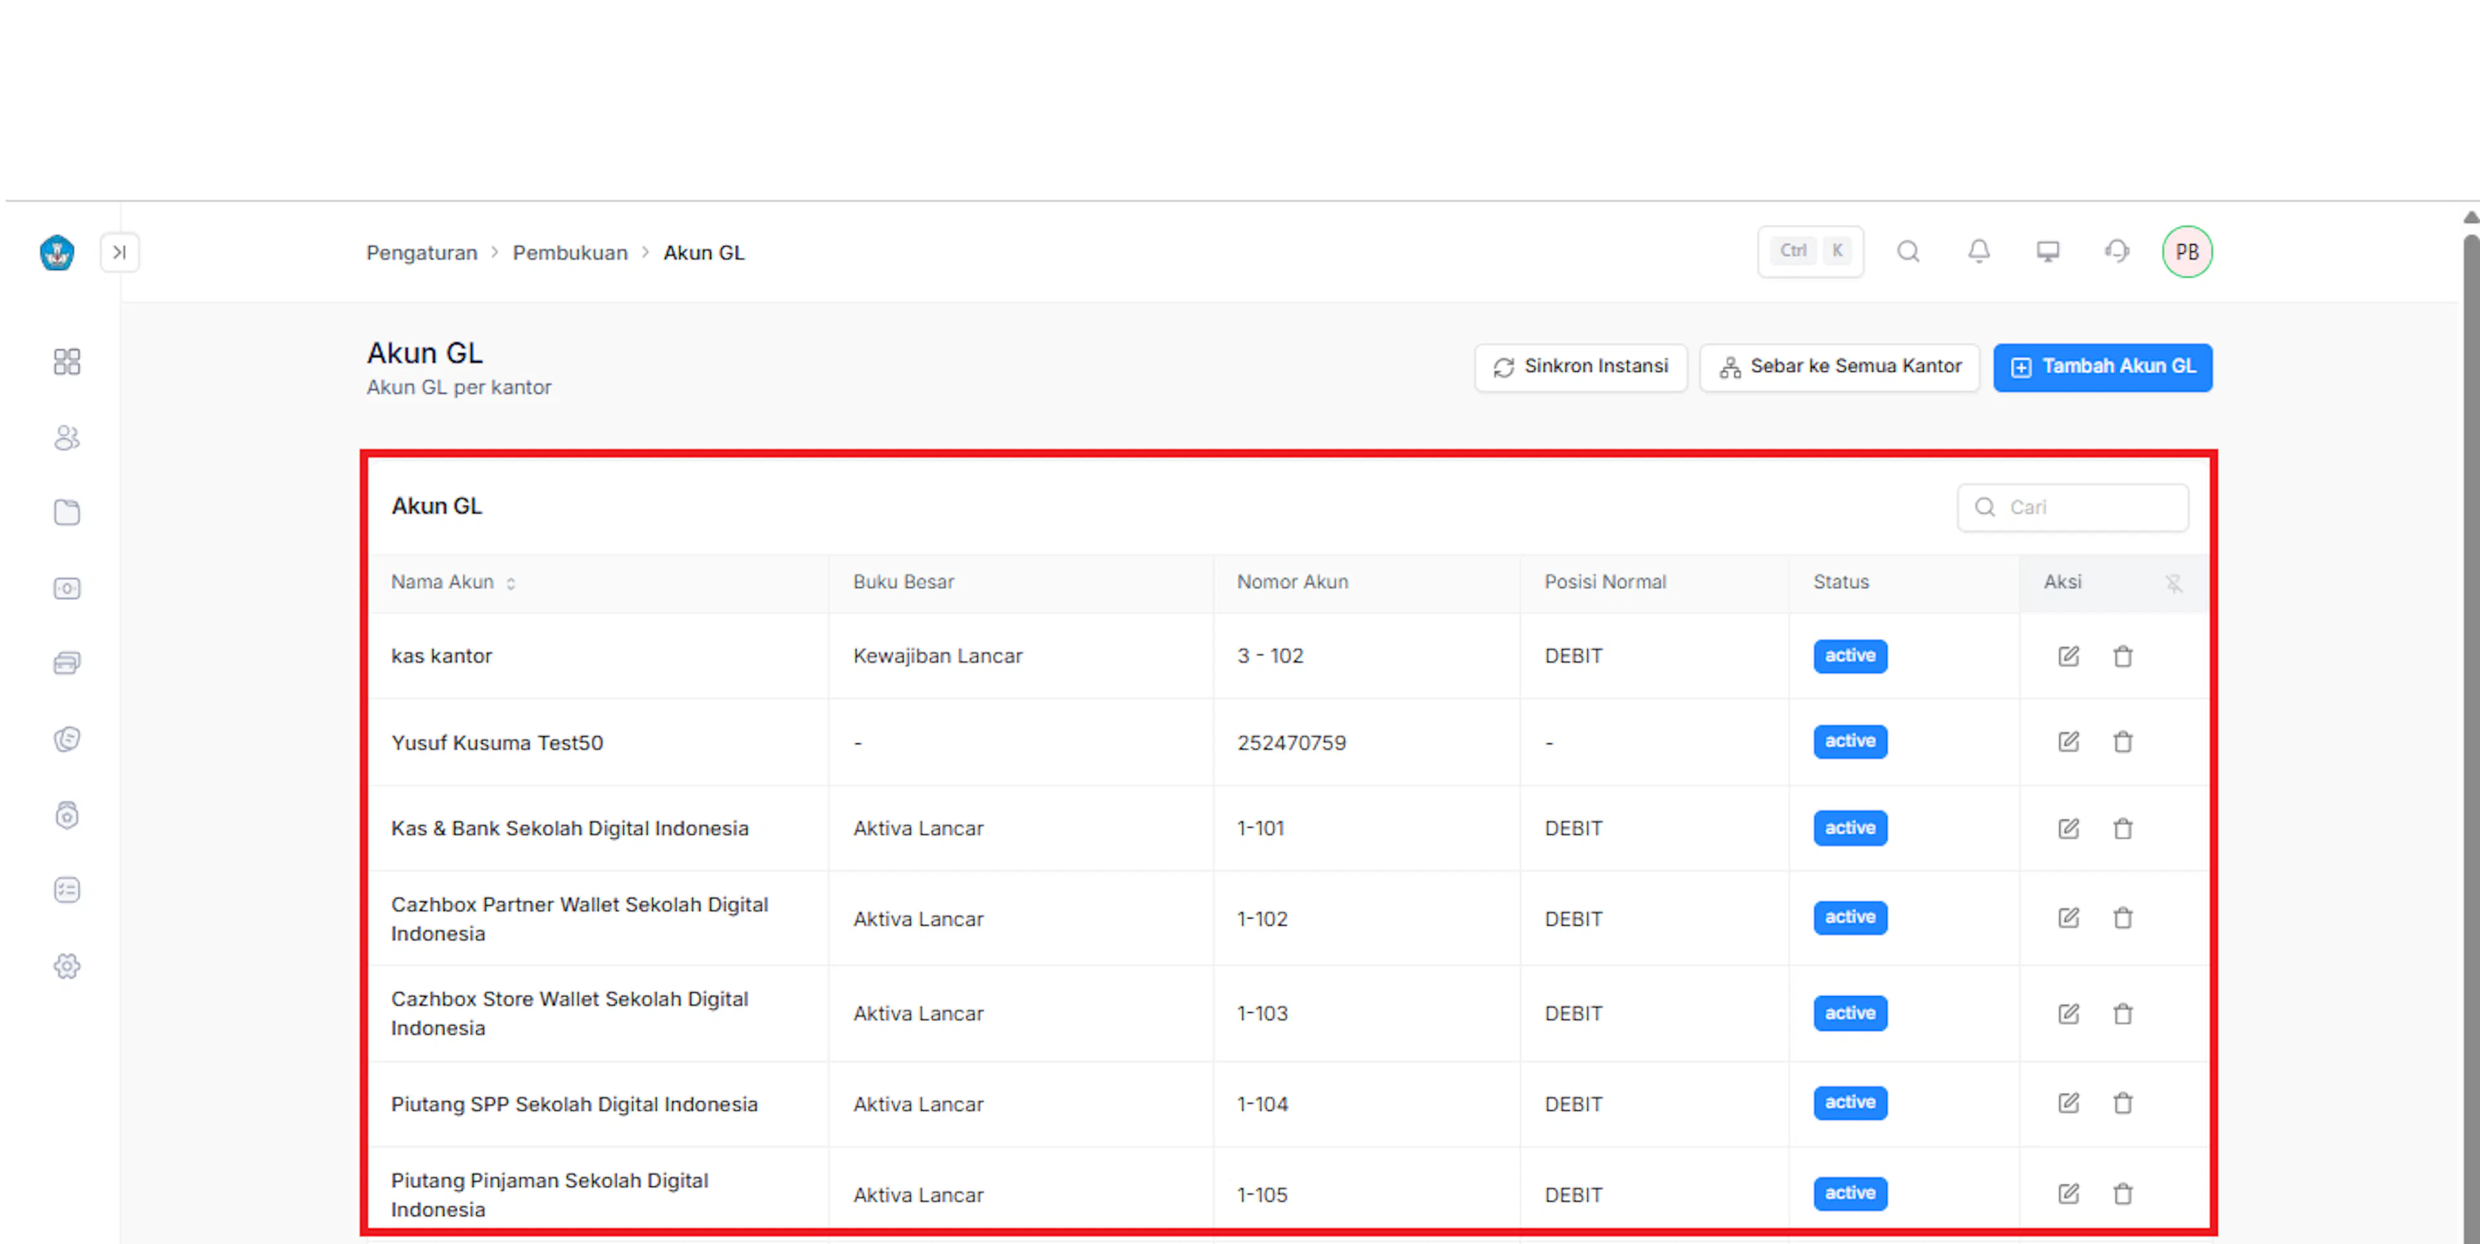
Task: Click Akun GL in the breadcrumb
Action: 704,253
